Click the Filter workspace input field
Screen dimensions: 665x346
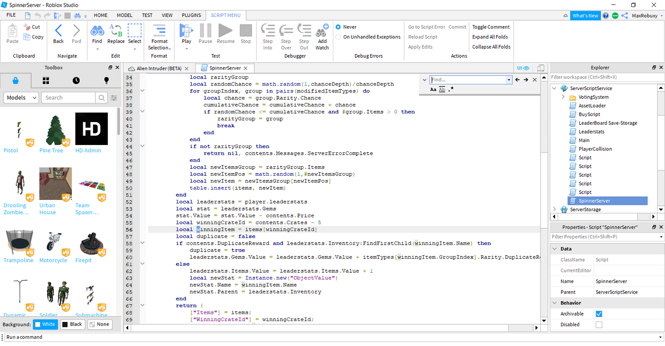(607, 77)
